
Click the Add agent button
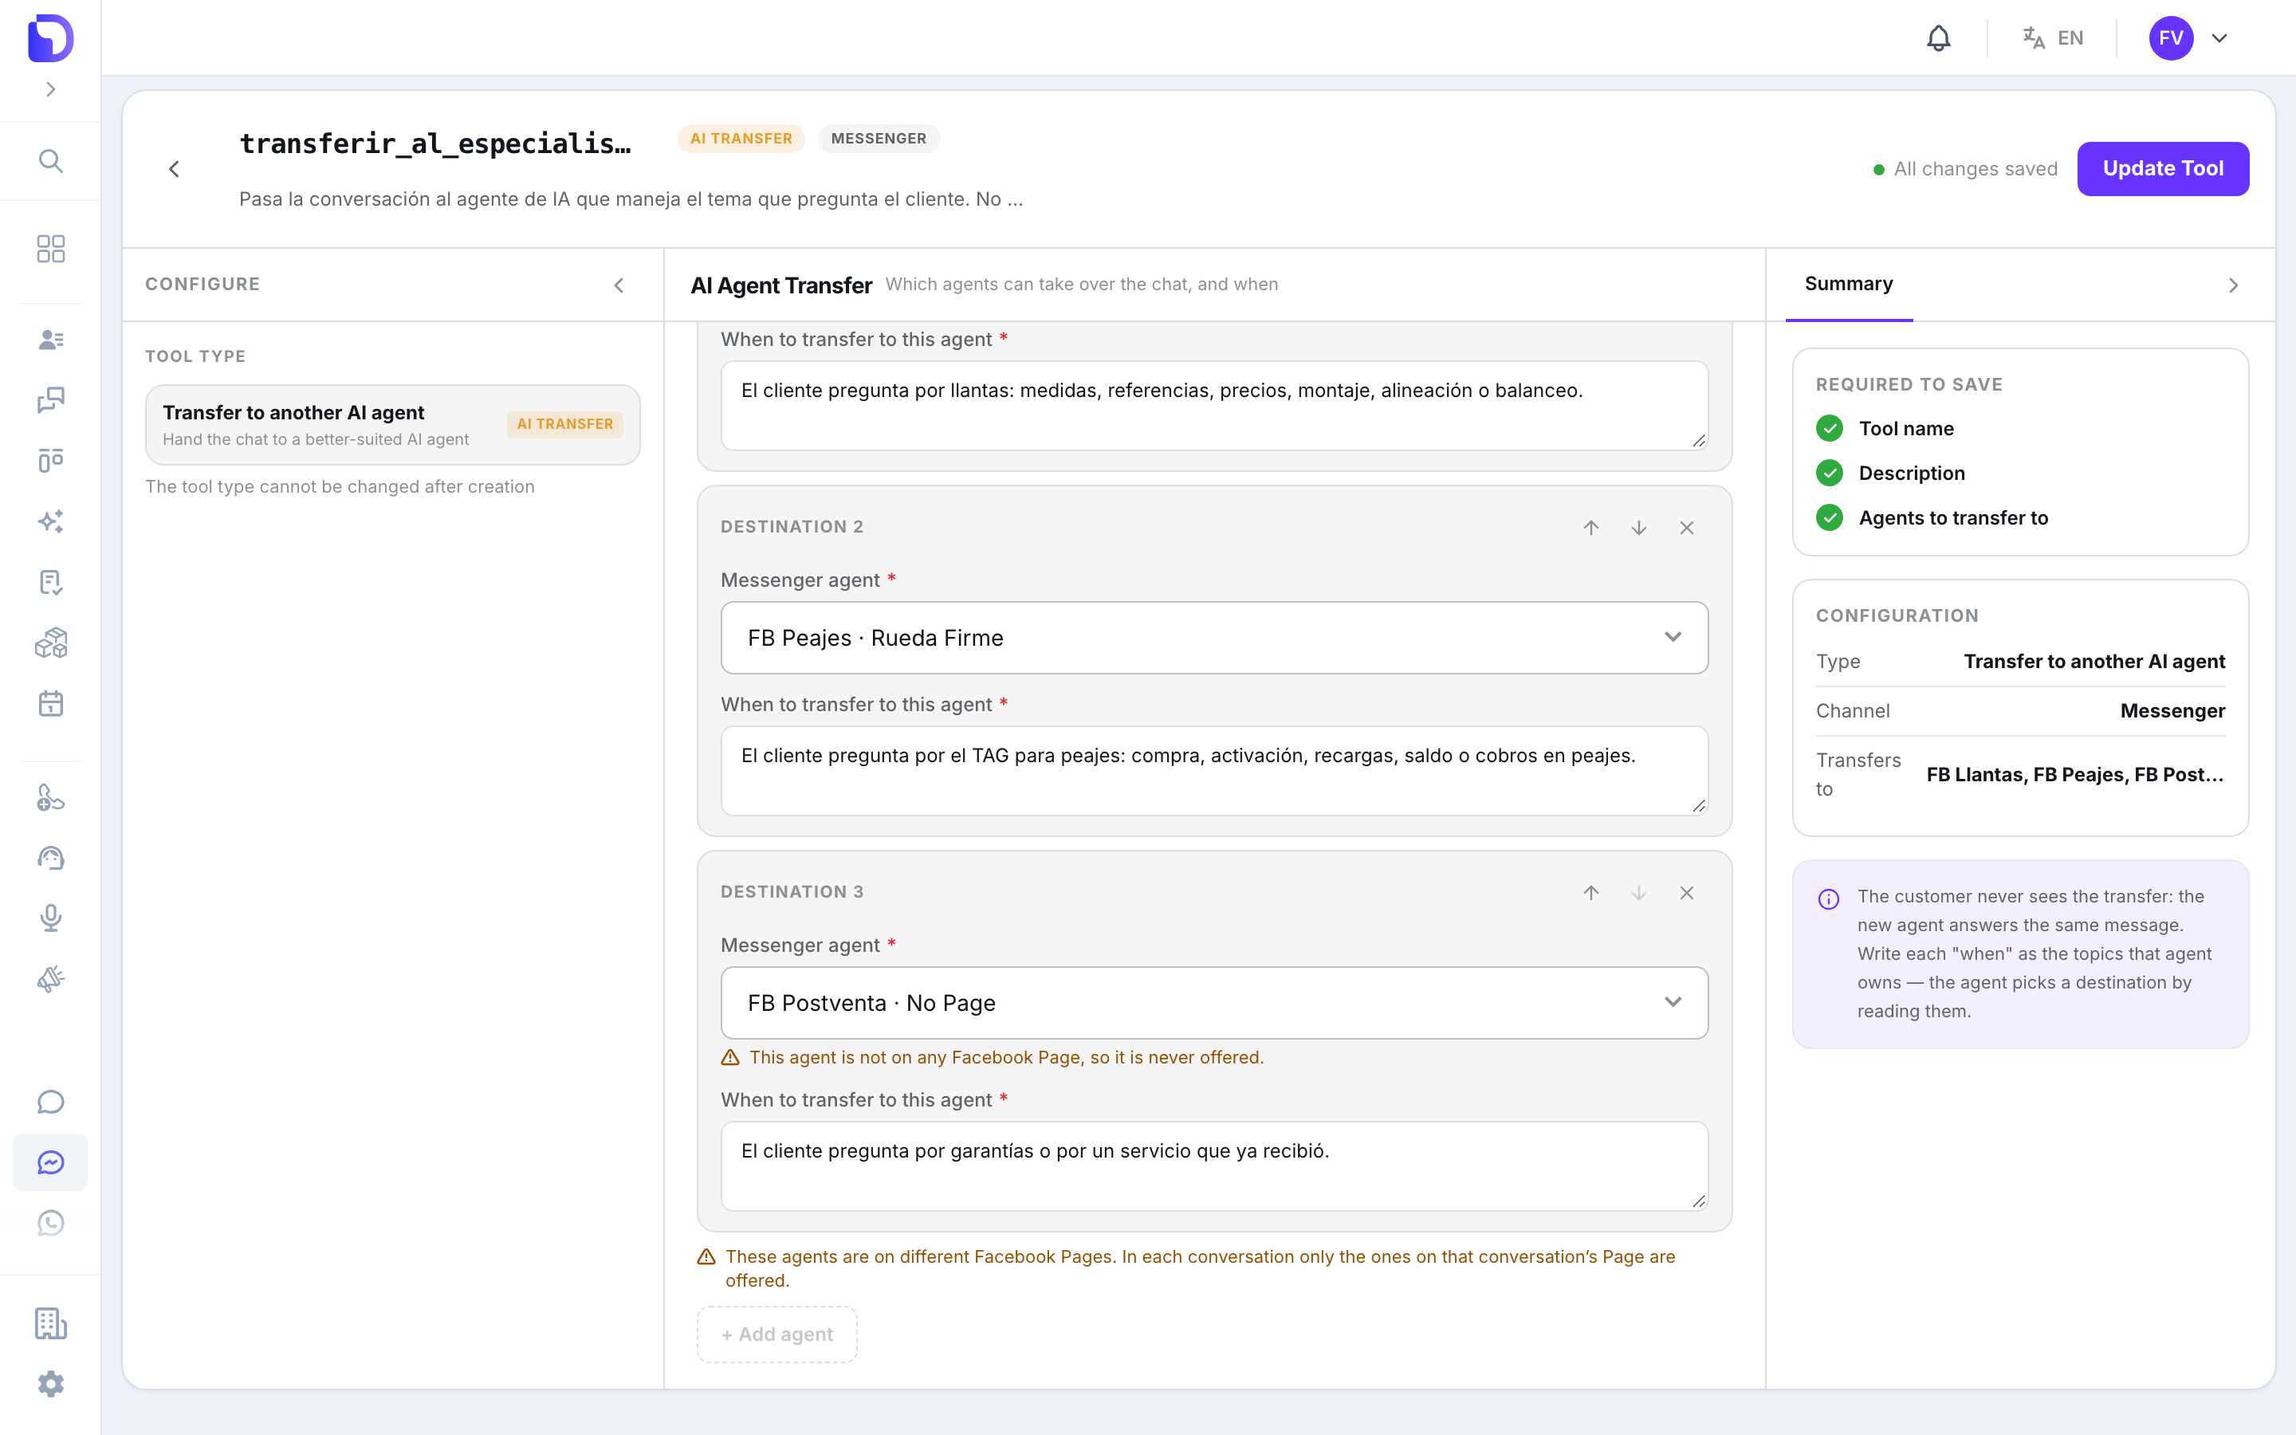coord(777,1335)
